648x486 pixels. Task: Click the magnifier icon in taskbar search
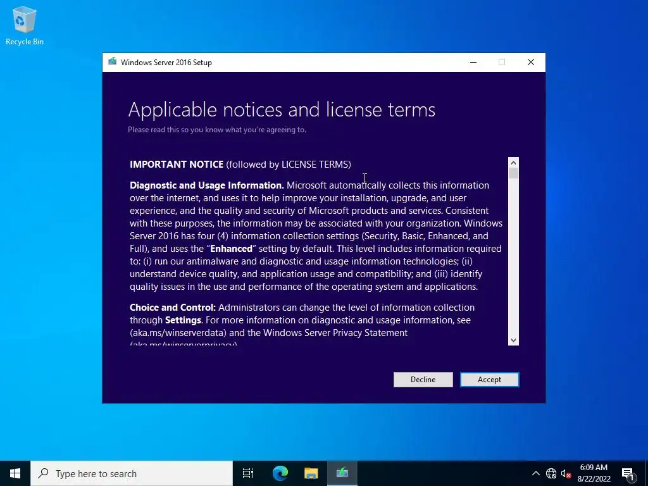tap(43, 473)
